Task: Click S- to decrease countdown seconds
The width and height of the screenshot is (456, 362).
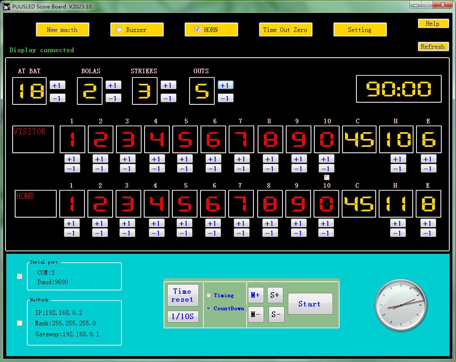Action: (275, 314)
